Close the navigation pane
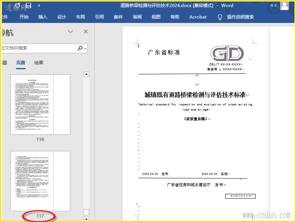 coord(86,31)
